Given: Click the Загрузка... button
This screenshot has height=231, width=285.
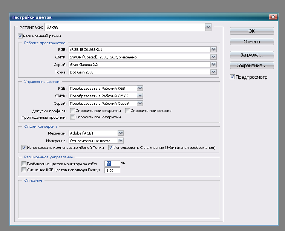Looking at the screenshot, I should pos(251,55).
